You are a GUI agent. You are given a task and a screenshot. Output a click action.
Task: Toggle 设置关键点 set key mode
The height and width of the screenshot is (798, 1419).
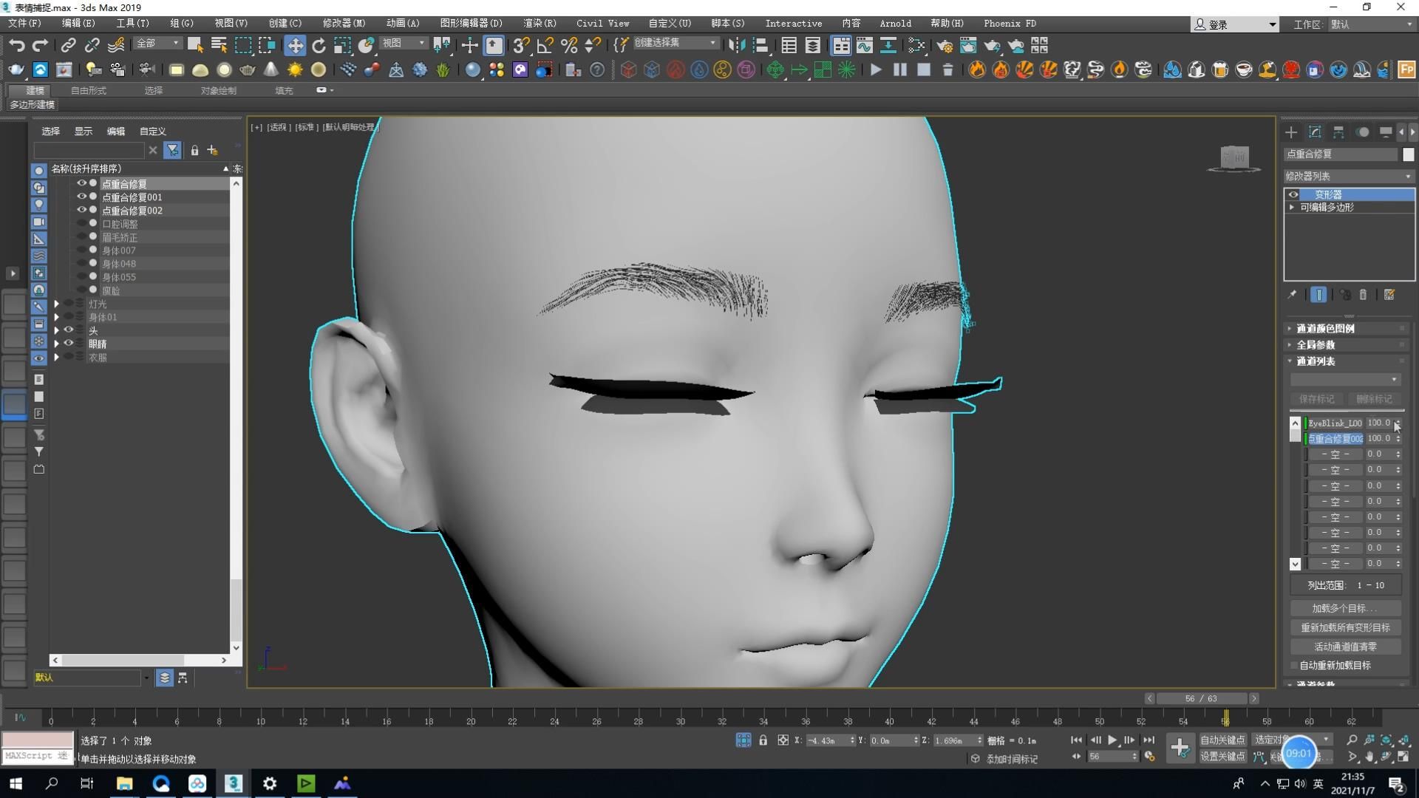tap(1222, 756)
